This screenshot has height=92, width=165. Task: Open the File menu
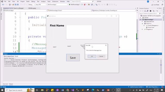(5, 2)
